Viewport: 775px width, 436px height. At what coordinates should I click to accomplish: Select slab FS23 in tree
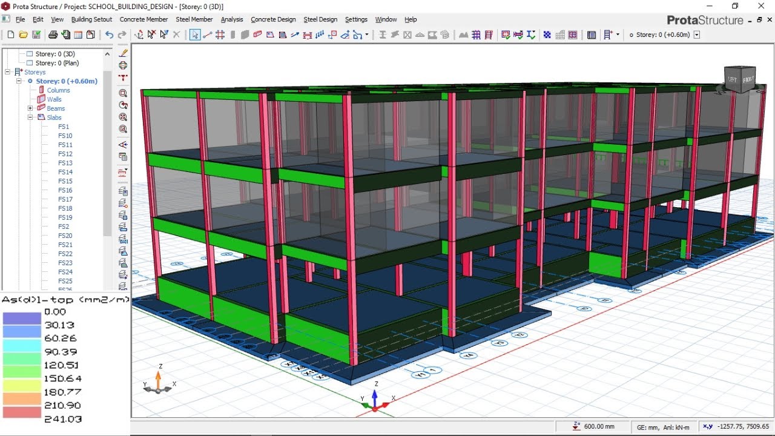[x=65, y=263]
